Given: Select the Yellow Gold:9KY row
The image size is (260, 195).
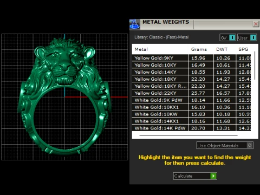Looking at the screenshot, I should [191, 58].
